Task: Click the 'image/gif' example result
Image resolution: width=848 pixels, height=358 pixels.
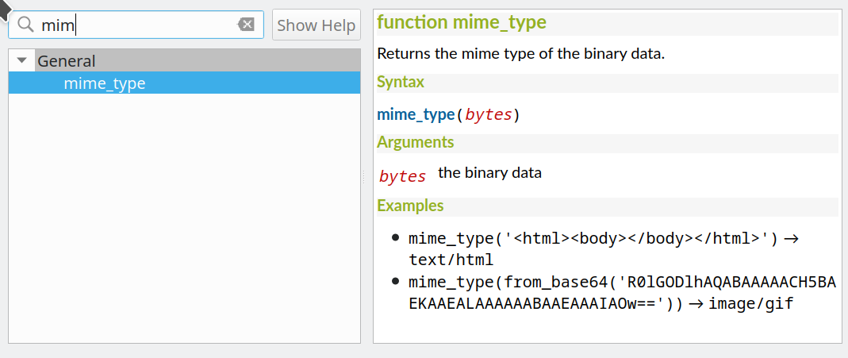Action: pos(750,304)
